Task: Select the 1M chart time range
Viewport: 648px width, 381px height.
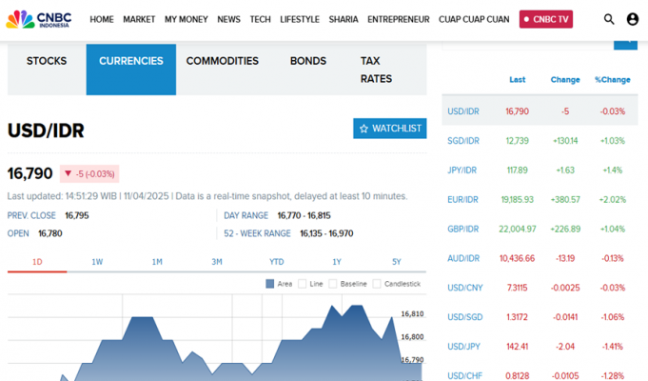Action: pos(157,261)
